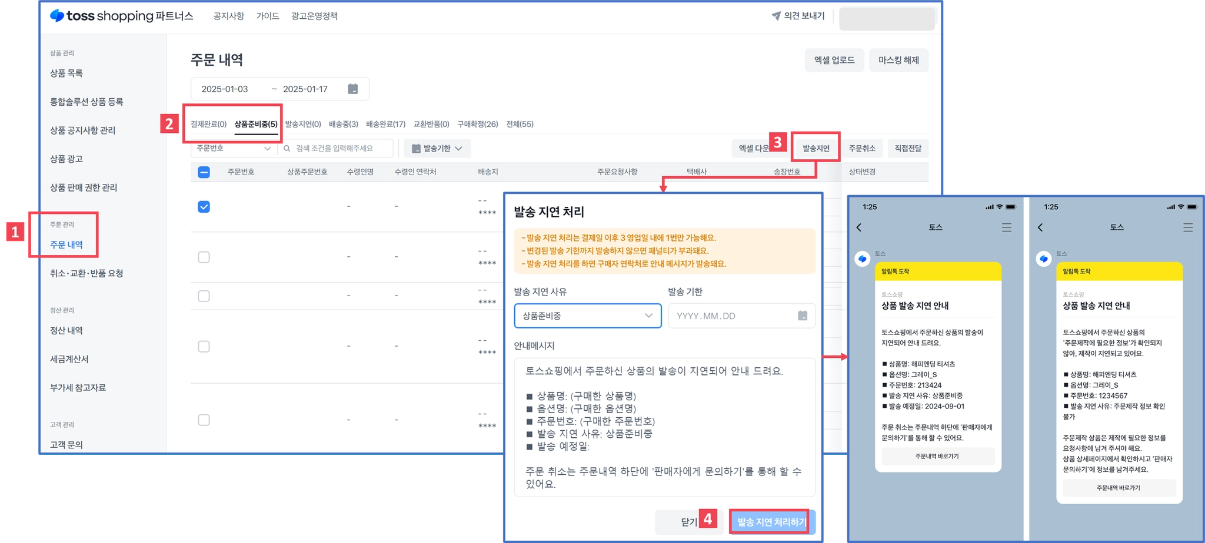Image resolution: width=1205 pixels, height=543 pixels.
Task: Open the calendar icon beside the date range
Action: click(353, 89)
